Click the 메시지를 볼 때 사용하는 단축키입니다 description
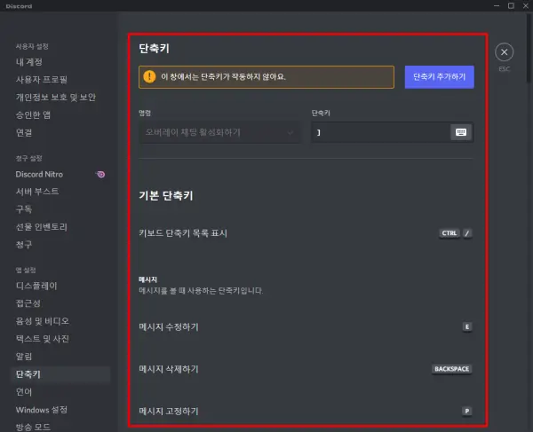 (201, 291)
